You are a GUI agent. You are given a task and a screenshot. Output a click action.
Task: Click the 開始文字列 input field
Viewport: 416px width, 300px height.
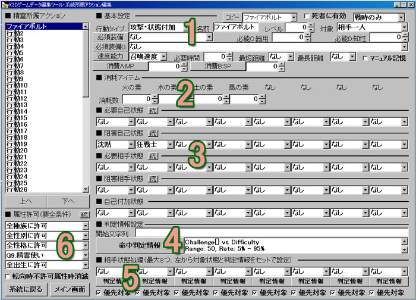point(272,233)
